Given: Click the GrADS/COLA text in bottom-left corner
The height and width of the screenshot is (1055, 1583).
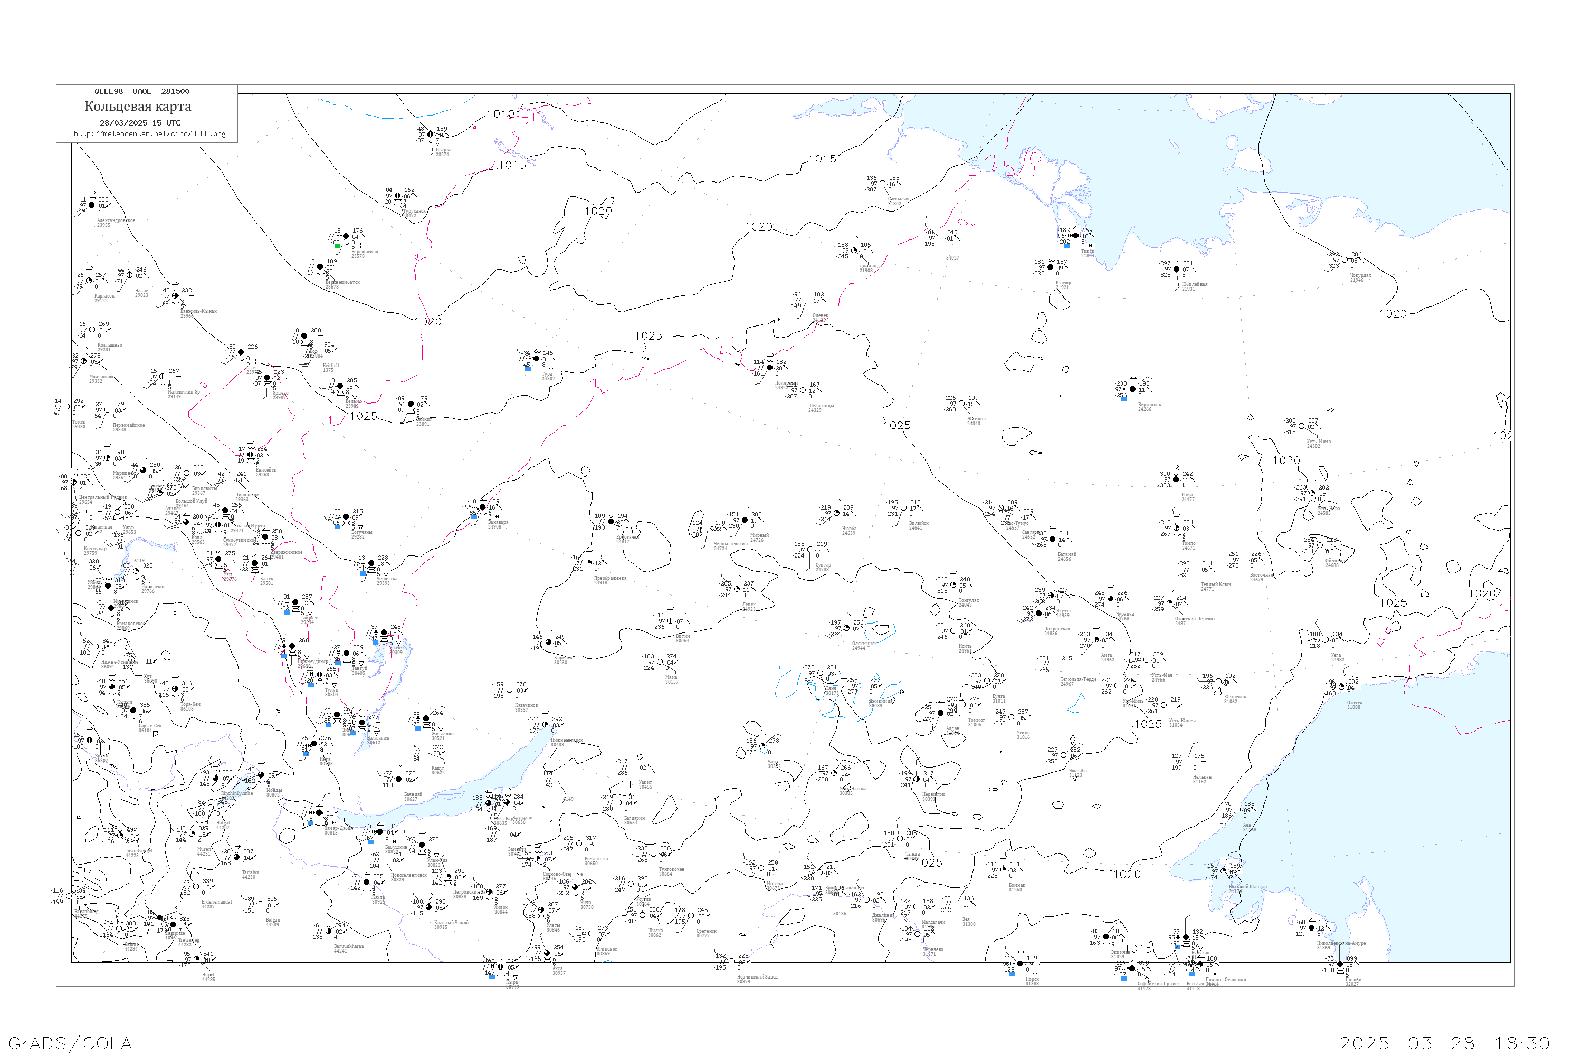Looking at the screenshot, I should (x=70, y=1043).
